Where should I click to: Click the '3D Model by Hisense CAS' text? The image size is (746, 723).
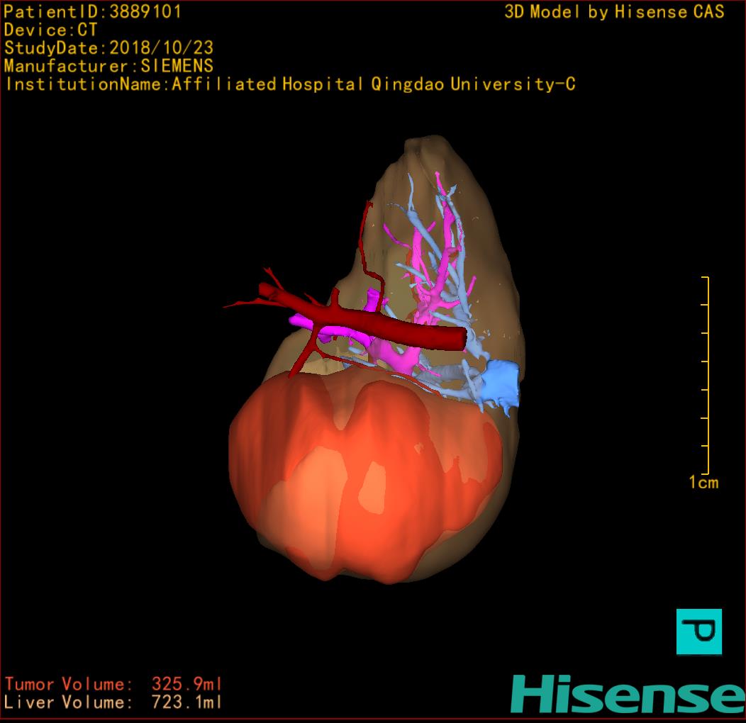614,12
